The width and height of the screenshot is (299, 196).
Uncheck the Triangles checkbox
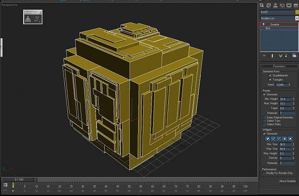(270, 79)
